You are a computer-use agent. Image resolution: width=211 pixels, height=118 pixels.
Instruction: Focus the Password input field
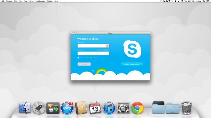pyautogui.click(x=93, y=53)
